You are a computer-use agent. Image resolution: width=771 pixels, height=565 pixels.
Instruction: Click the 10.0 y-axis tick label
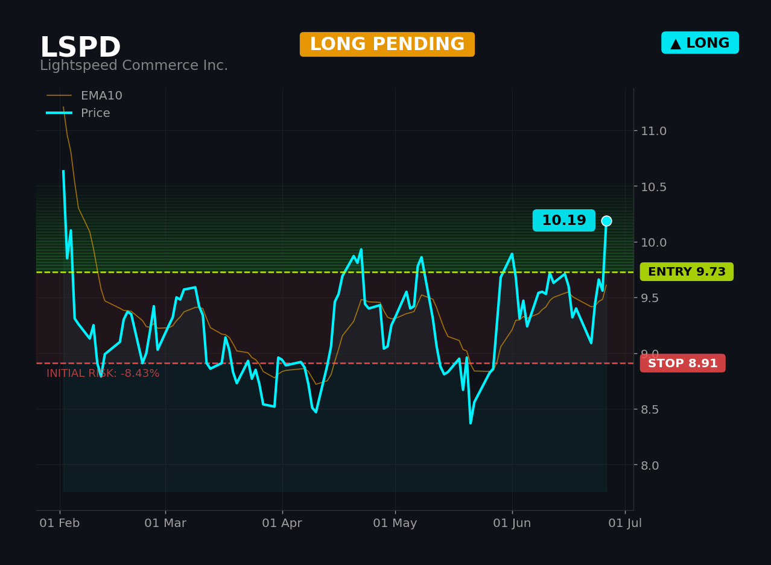tap(653, 242)
